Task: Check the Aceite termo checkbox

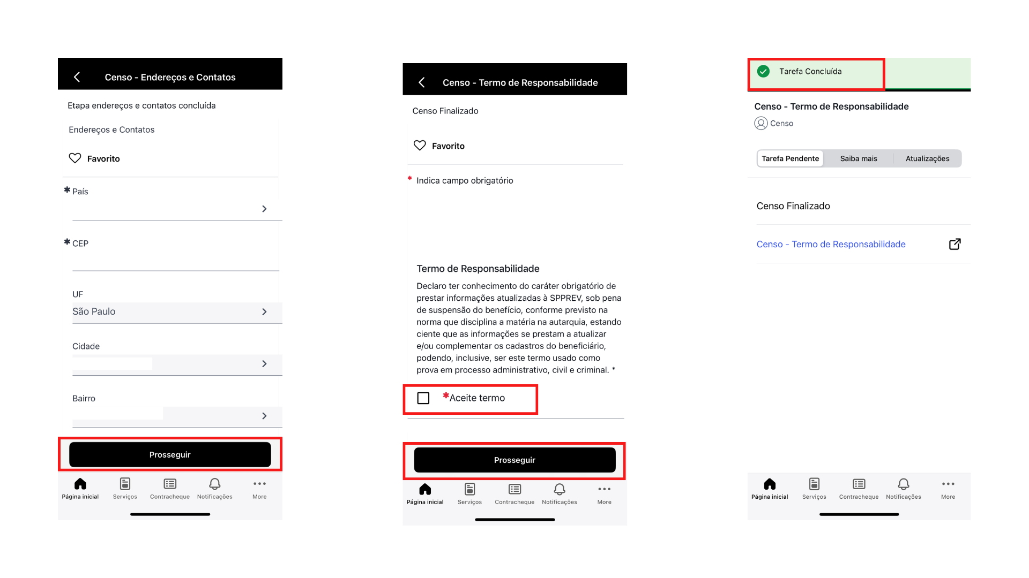Action: click(423, 398)
